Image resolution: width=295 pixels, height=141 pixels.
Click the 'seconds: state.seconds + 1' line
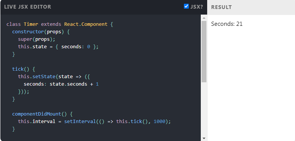tap(61, 84)
